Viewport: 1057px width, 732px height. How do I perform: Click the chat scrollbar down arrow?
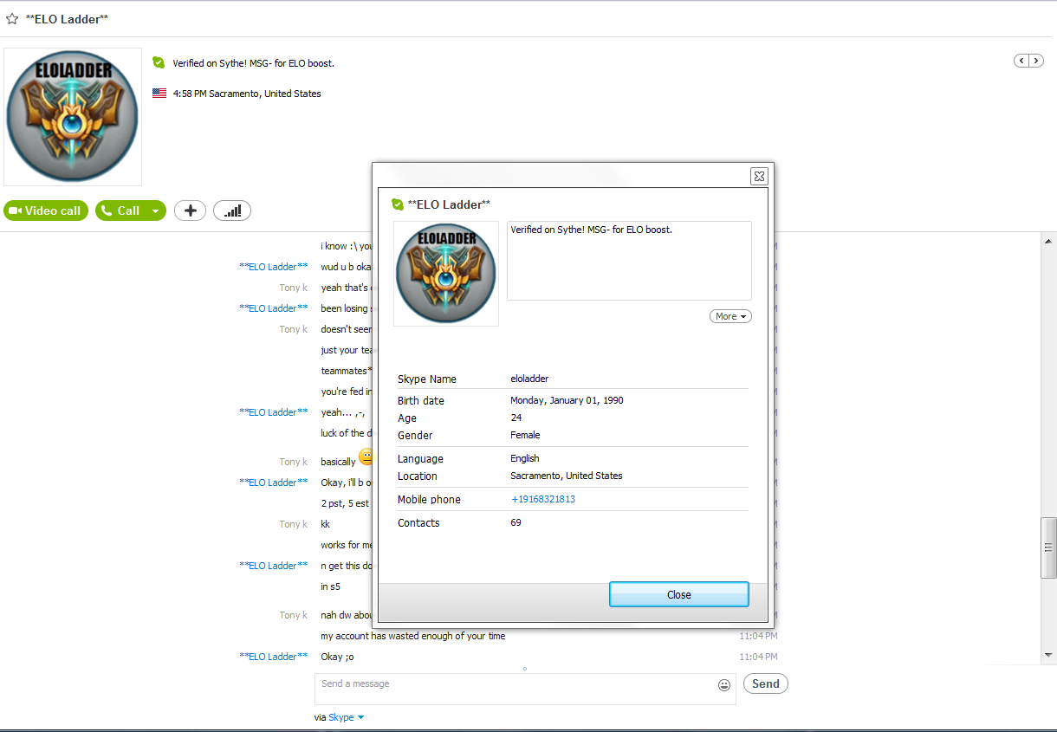pyautogui.click(x=1048, y=656)
